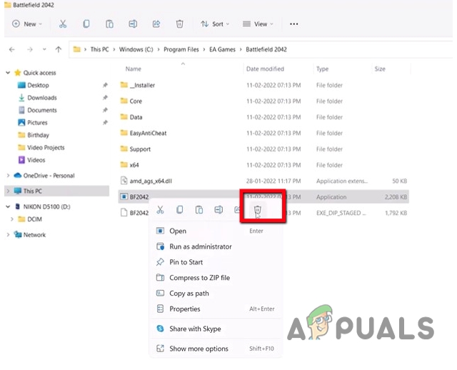Click the Cut icon in the context menu
The width and height of the screenshot is (457, 370).
(160, 209)
